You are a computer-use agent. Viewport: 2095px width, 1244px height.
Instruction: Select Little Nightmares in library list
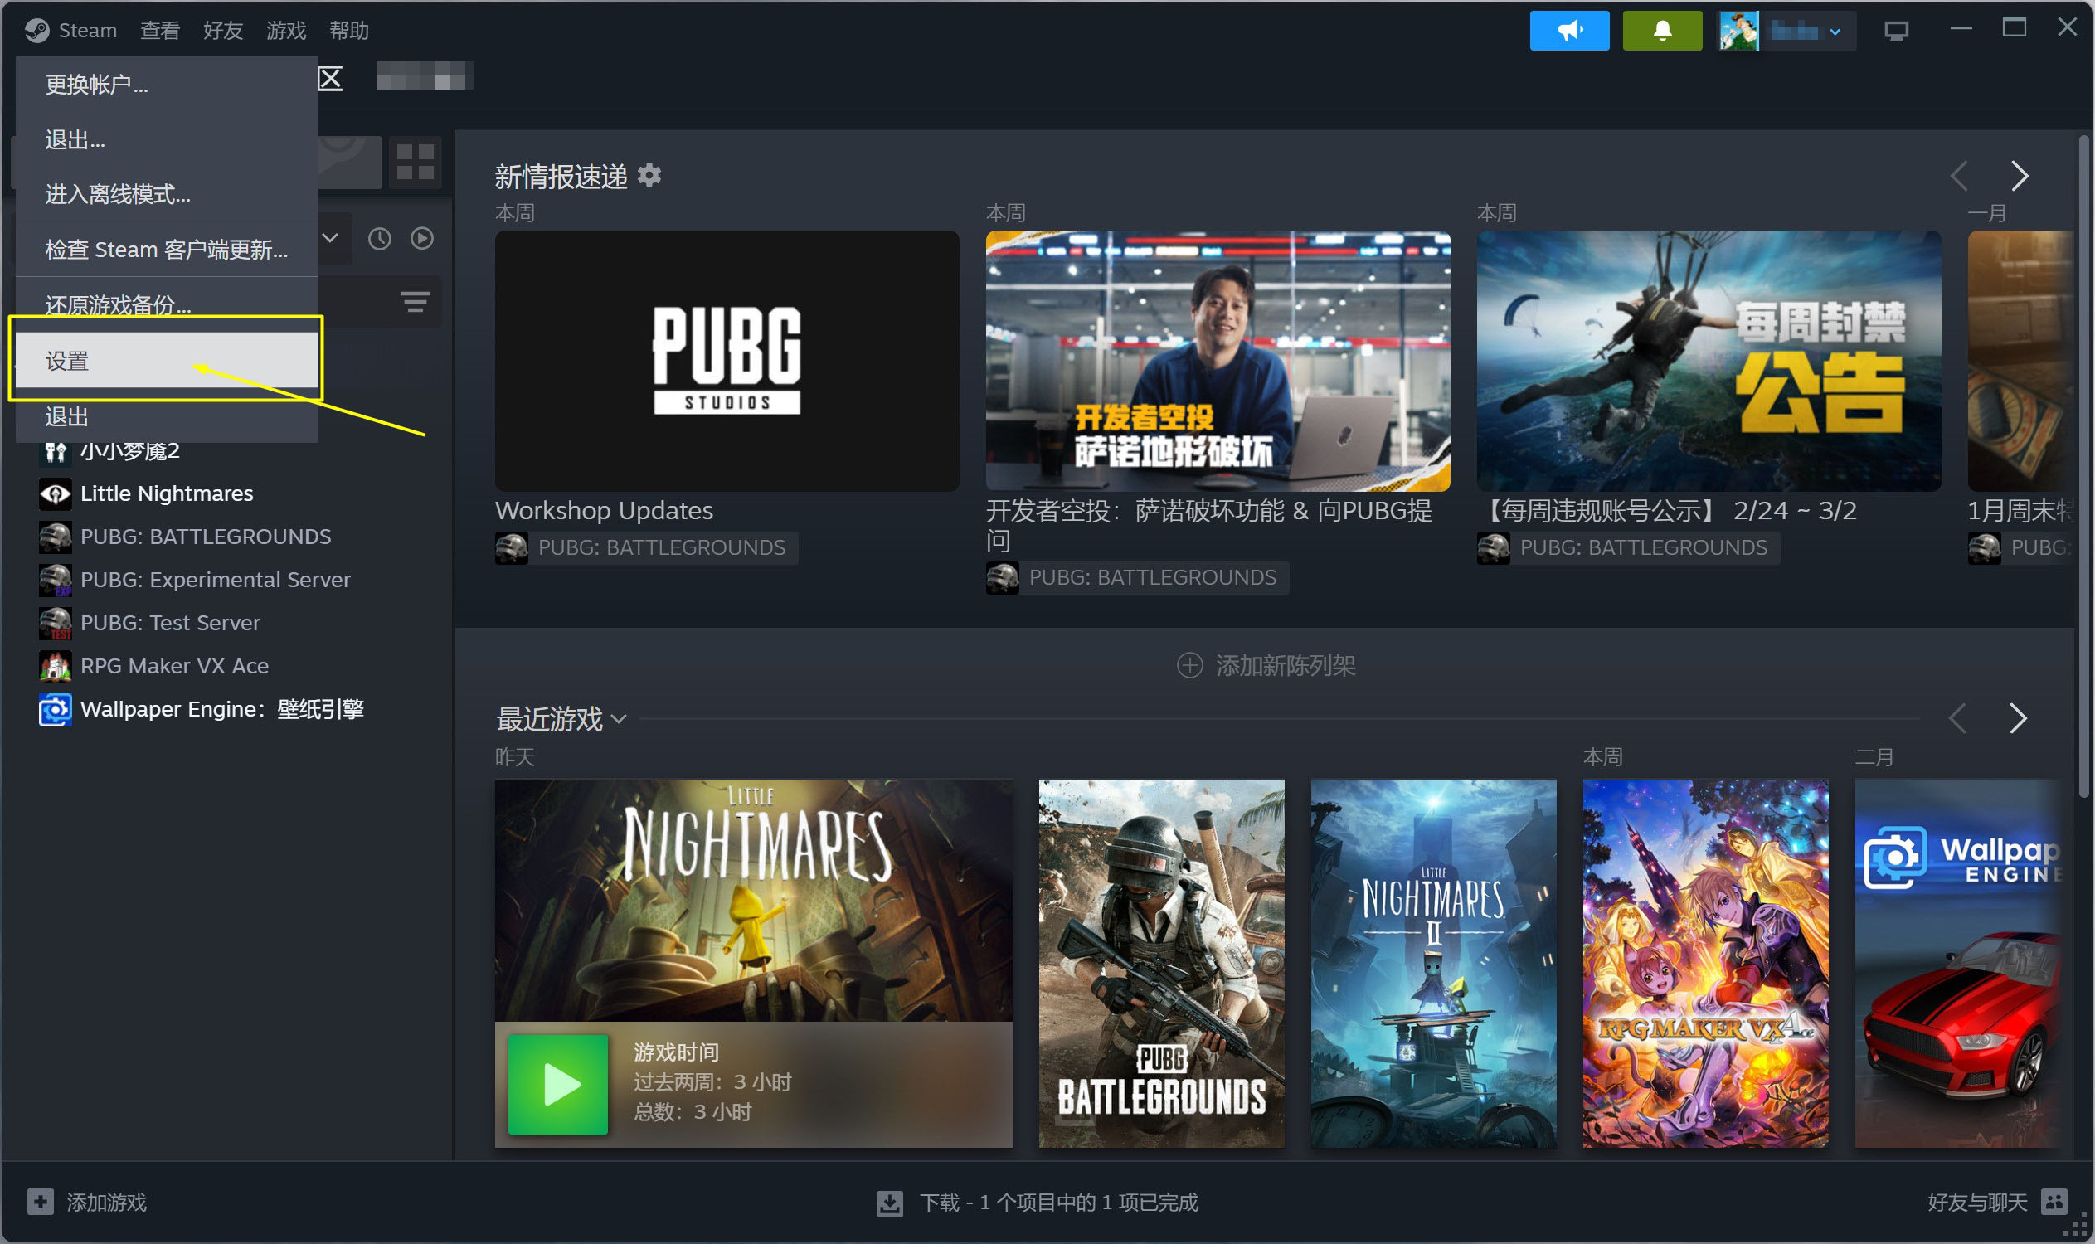(x=167, y=493)
